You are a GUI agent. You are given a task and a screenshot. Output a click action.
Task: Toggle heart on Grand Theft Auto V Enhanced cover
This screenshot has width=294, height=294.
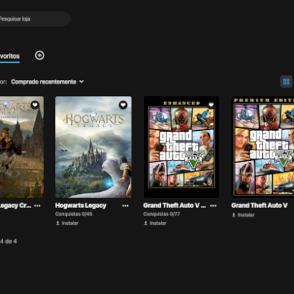pos(211,105)
